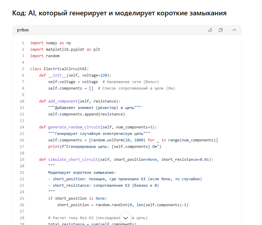The width and height of the screenshot is (262, 225).
Task: Click the import random line
Action: point(45,56)
